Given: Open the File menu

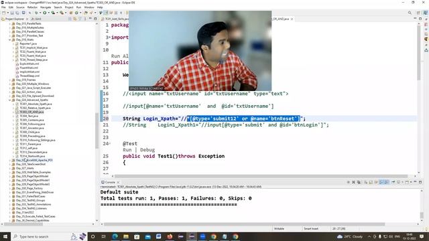Looking at the screenshot, I should click(x=3, y=7).
